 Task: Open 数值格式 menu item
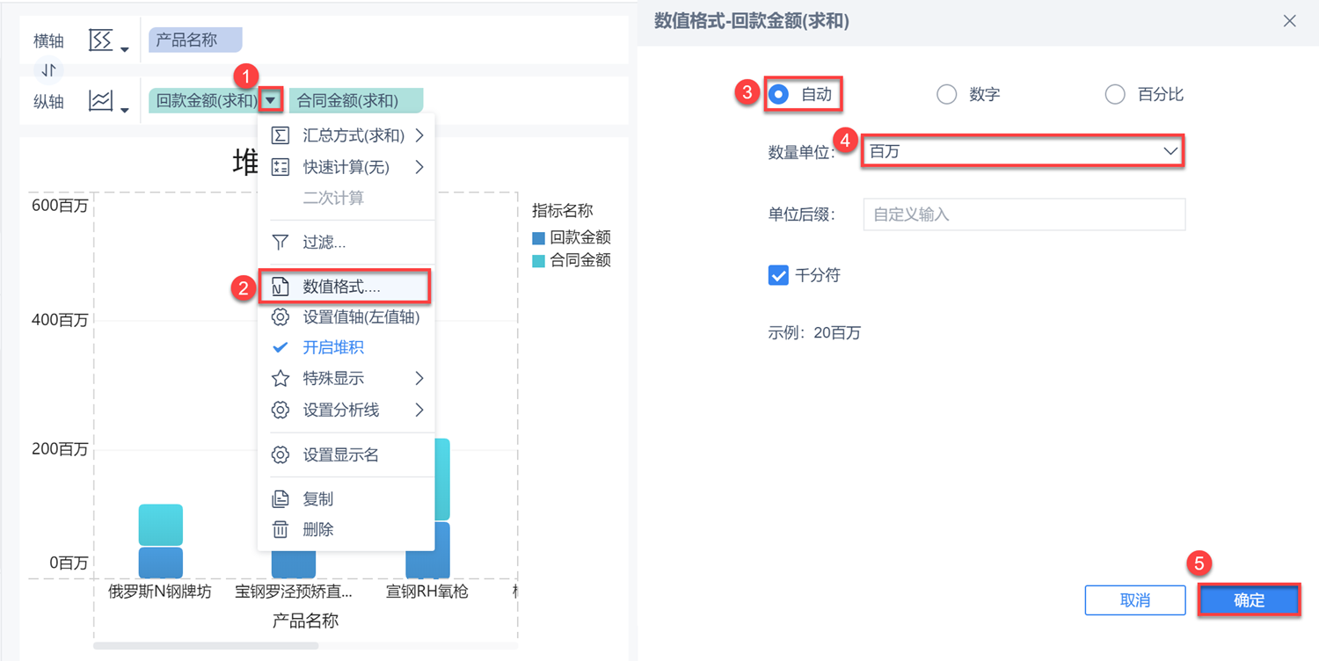(343, 287)
